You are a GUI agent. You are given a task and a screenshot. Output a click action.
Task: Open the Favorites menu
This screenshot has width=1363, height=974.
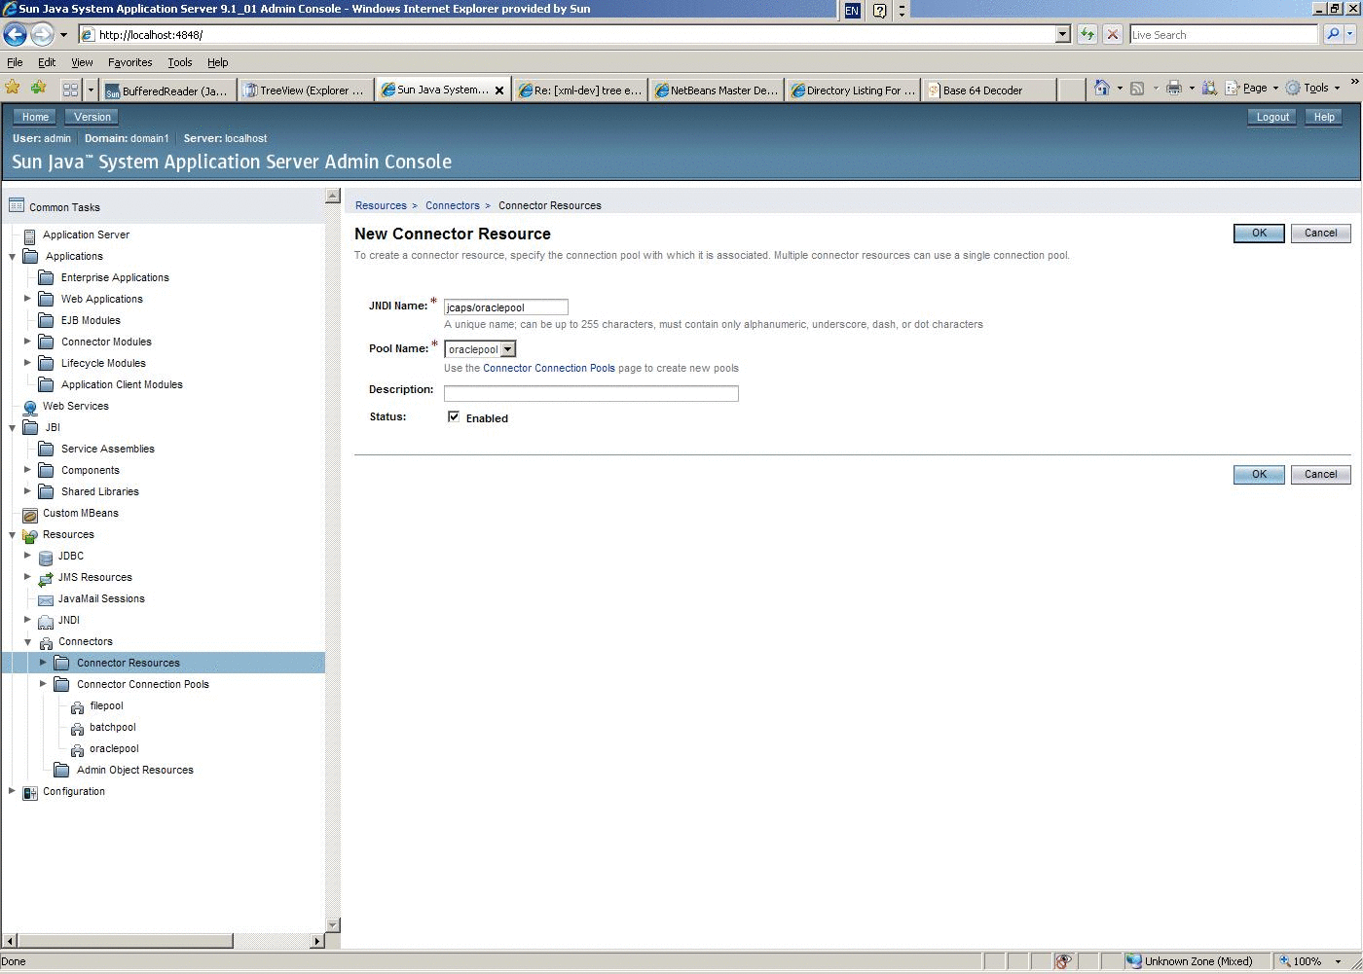[129, 62]
